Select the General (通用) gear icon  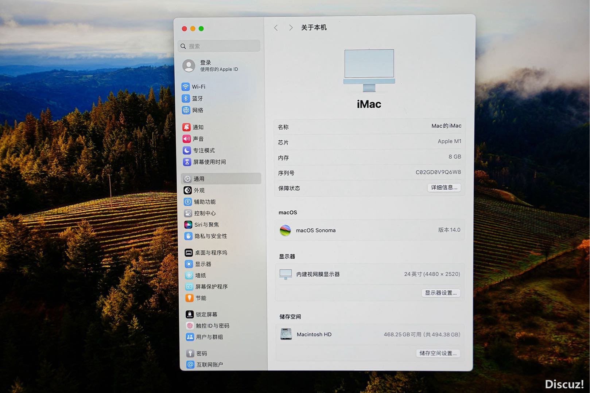click(x=187, y=179)
